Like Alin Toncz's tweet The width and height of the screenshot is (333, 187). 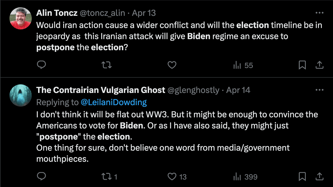(172, 65)
